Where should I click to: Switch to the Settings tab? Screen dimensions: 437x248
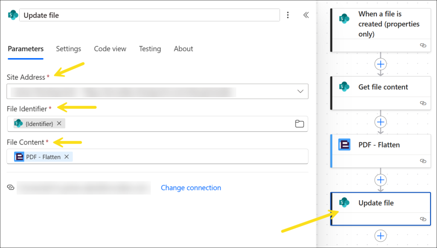[x=68, y=49]
